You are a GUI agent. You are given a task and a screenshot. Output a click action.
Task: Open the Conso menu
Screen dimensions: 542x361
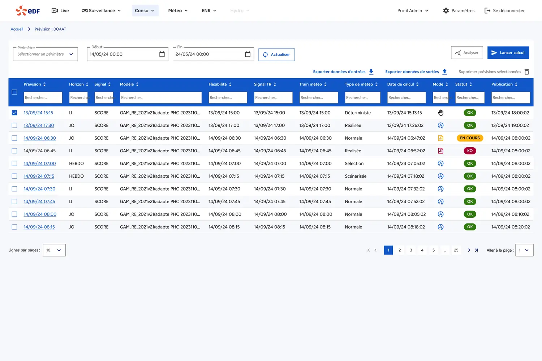click(145, 11)
